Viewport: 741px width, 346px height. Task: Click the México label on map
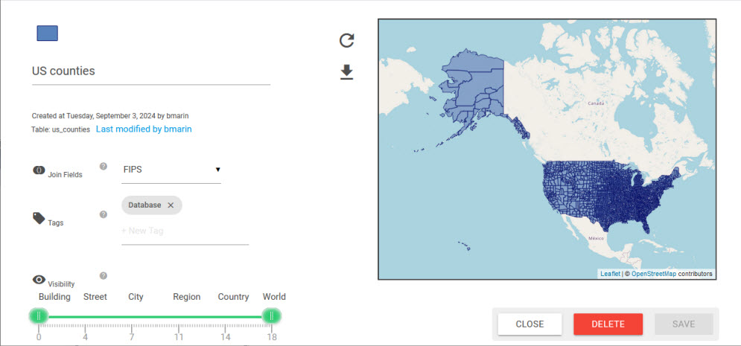coord(597,238)
